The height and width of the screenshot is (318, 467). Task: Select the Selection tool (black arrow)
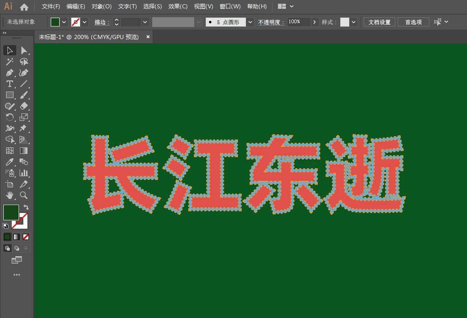(9, 50)
